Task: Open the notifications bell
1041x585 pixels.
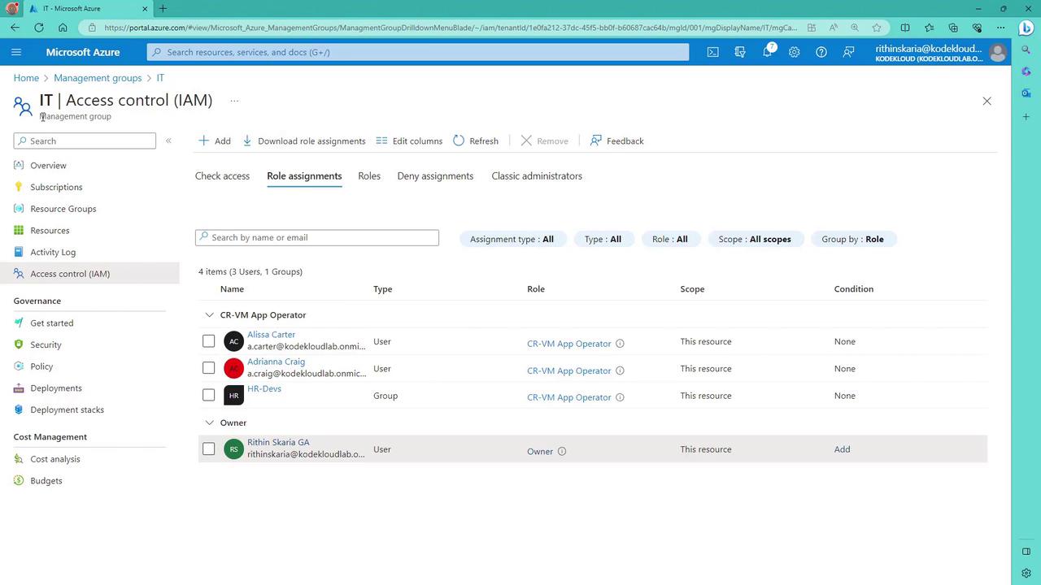Action: pos(767,52)
